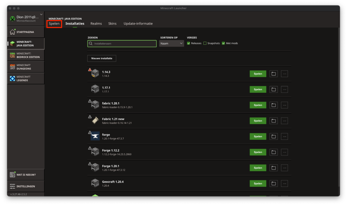The height and width of the screenshot is (205, 347).
Task: Open the Instellingen settings page
Action: tap(26, 186)
